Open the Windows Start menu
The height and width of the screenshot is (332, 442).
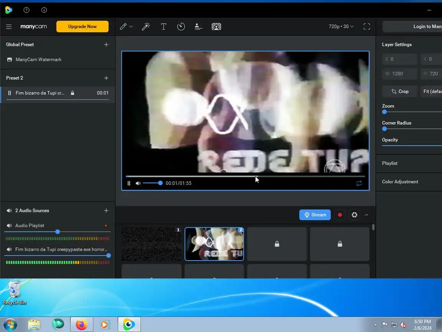[x=10, y=324]
